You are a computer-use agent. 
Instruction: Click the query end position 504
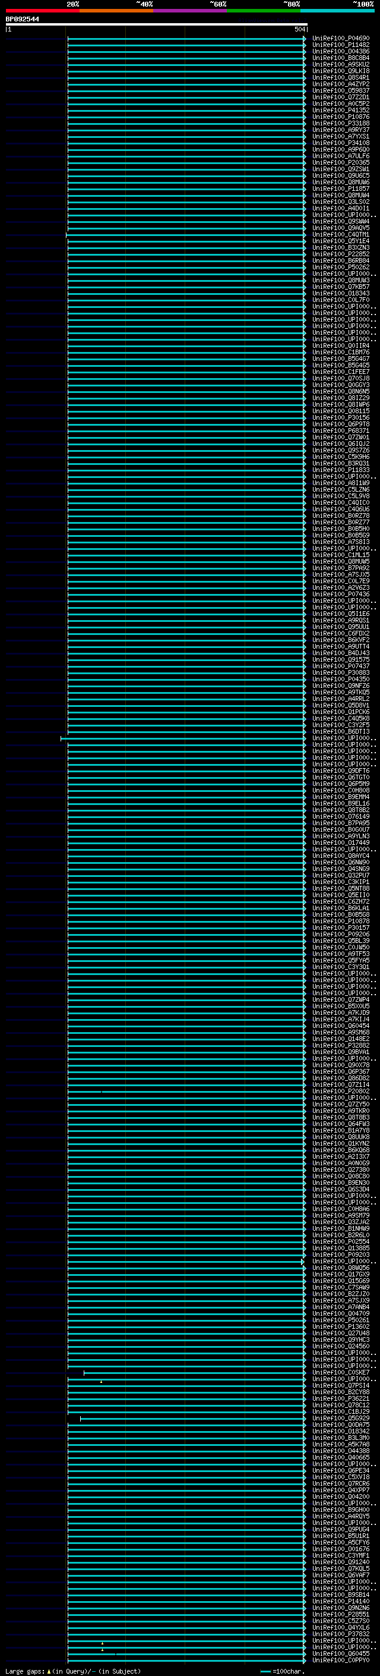tap(299, 29)
